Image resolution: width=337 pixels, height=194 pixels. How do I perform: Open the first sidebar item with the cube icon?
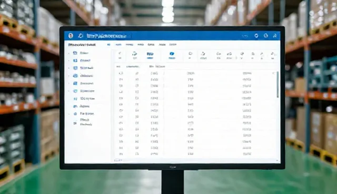(x=81, y=53)
